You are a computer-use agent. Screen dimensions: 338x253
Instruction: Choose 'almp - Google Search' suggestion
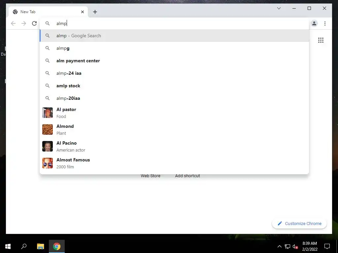[x=174, y=36]
